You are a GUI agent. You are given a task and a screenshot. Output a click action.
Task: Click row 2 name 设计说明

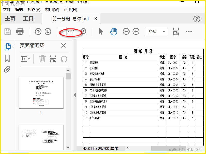94,68
